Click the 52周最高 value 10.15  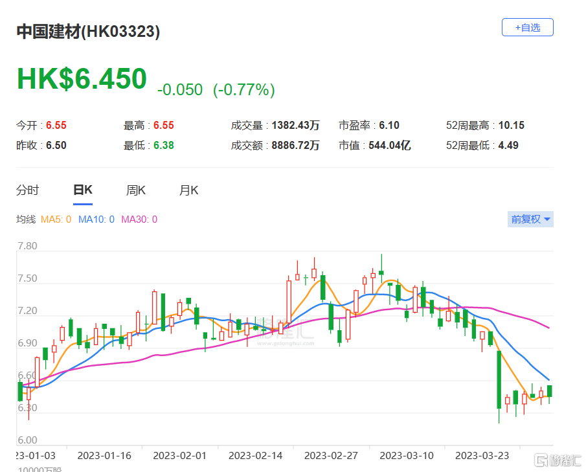(x=512, y=125)
